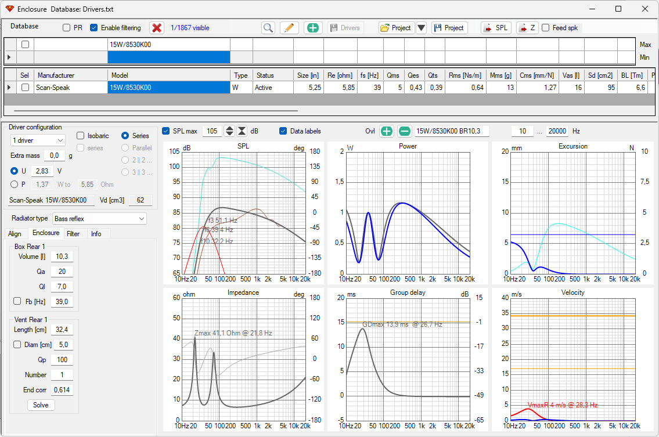Edit the U voltage 2,83 field

42,171
